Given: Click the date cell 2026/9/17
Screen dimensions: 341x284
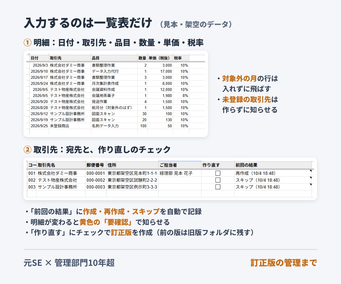Looking at the screenshot, I should point(39,77).
